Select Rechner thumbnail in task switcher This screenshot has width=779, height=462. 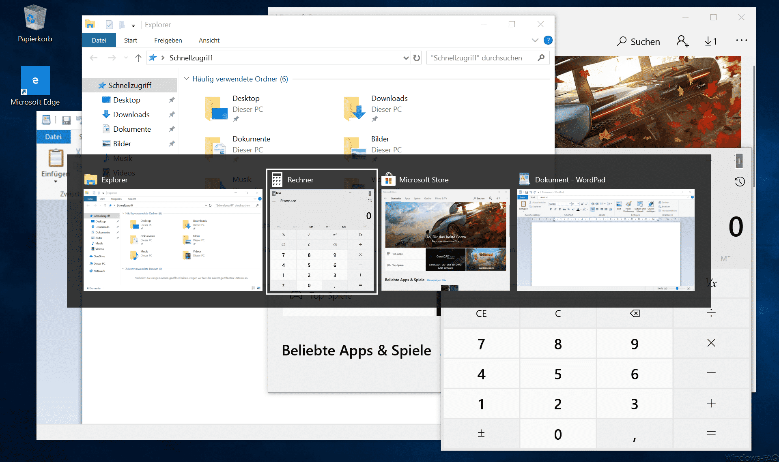(322, 231)
